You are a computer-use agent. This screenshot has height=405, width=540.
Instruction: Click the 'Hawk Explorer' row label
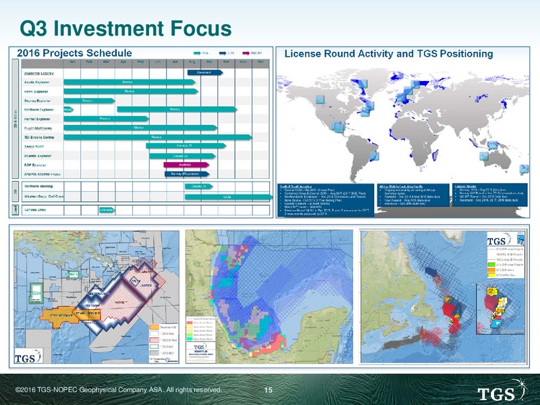(36, 92)
